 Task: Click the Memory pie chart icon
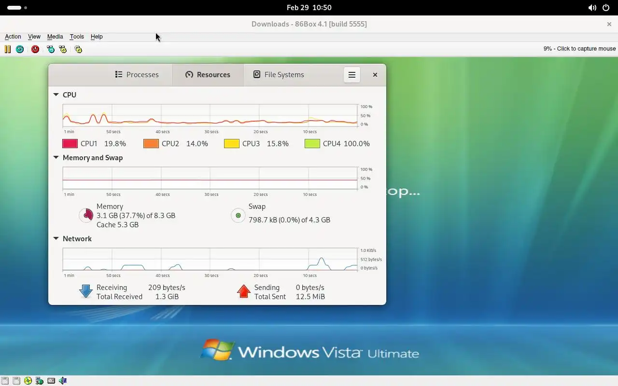click(86, 215)
